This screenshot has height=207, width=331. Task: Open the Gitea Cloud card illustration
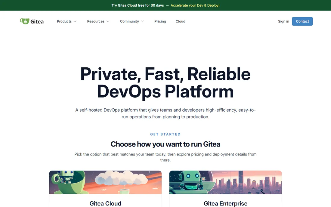tap(105, 182)
